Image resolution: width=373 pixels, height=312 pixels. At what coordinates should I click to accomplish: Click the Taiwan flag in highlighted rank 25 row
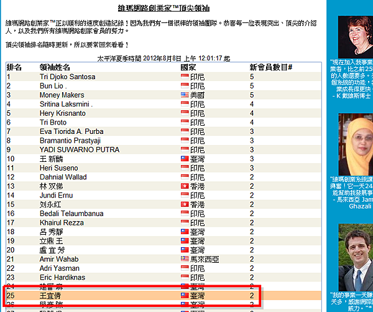point(185,296)
